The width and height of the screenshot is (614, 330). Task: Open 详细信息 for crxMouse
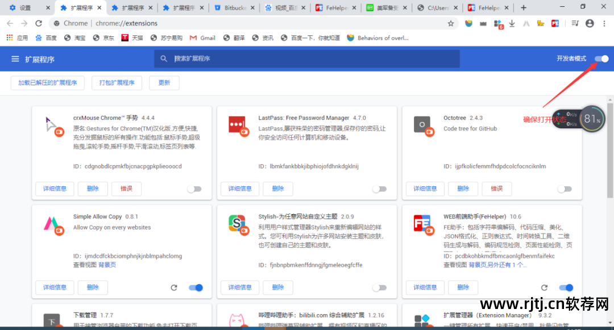click(55, 189)
